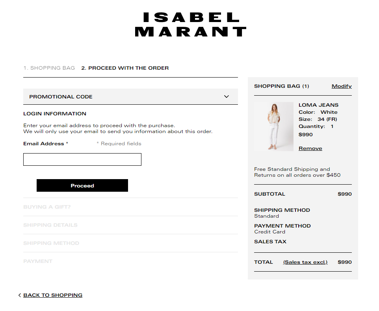Open Loma Jeans product thumbnail
Image resolution: width=379 pixels, height=311 pixels.
pos(274,126)
